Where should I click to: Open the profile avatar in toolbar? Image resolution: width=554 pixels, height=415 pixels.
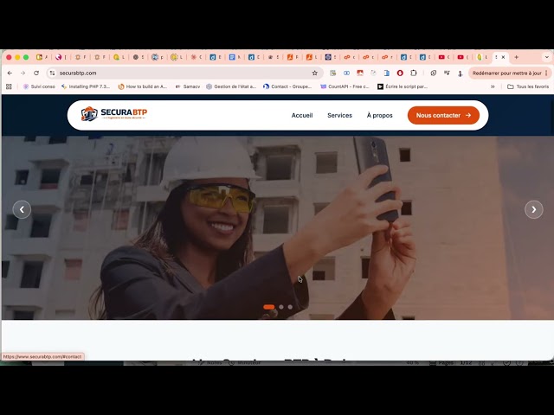coord(460,73)
